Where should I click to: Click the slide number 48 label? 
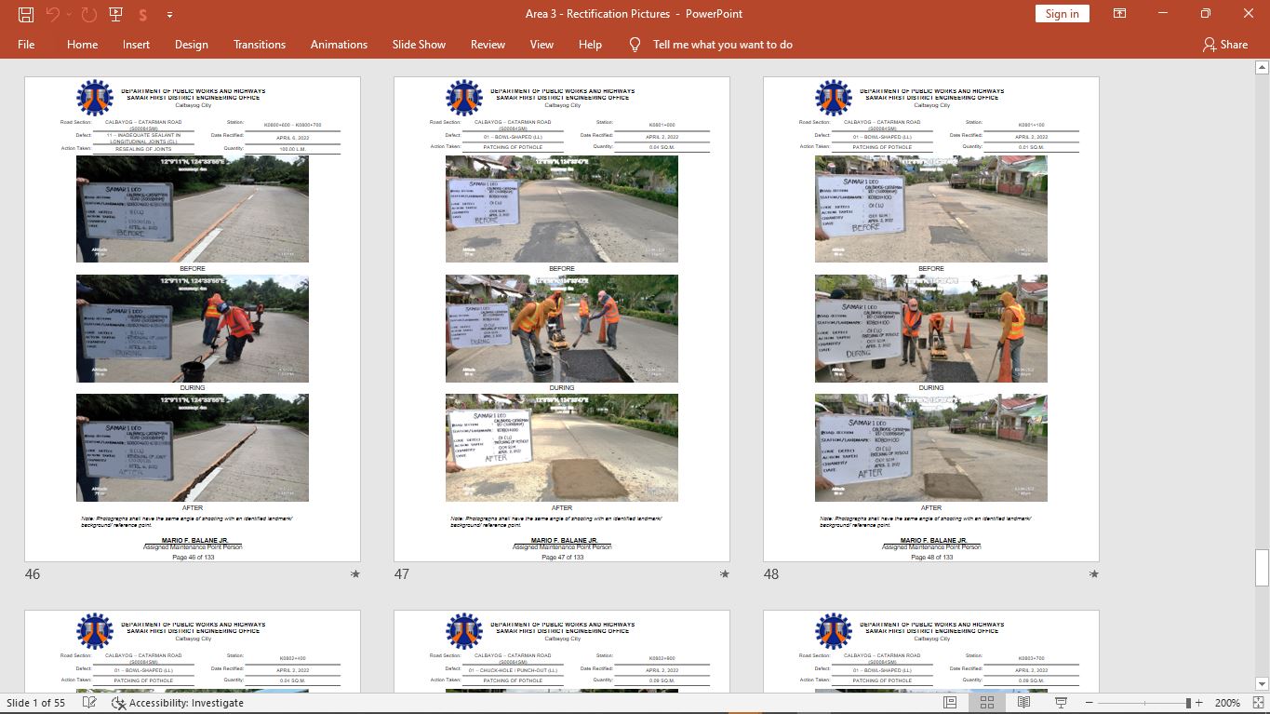tap(771, 574)
